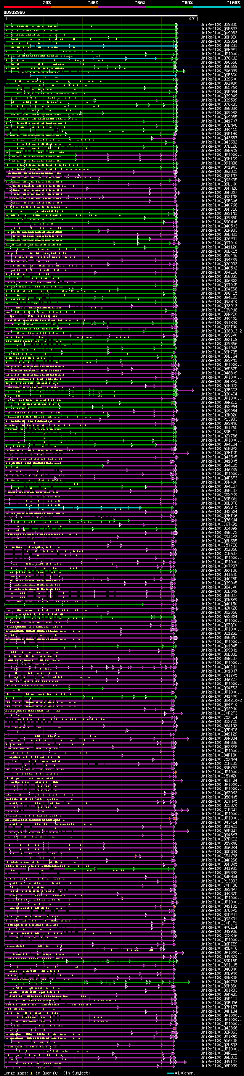Click the UniRef100_C5XPK9 label
This screenshot has height=1076, width=244.
click(219, 495)
